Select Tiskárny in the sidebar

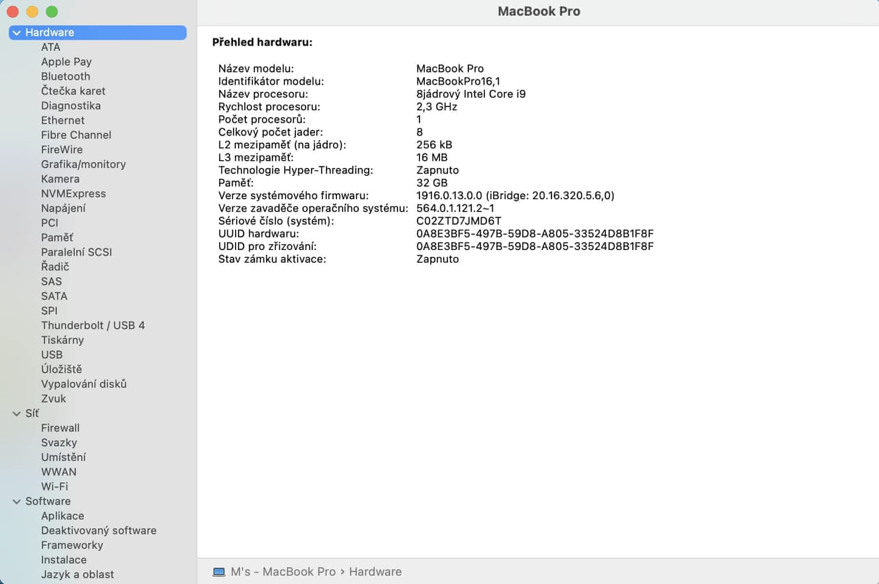point(63,340)
